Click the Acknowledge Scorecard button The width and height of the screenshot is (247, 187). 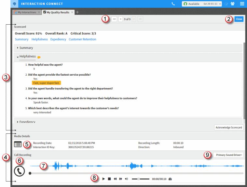(x=228, y=128)
